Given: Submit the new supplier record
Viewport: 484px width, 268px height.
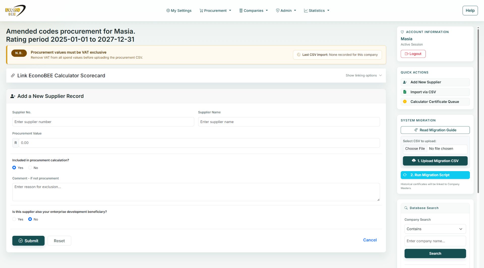Looking at the screenshot, I should pos(28,241).
